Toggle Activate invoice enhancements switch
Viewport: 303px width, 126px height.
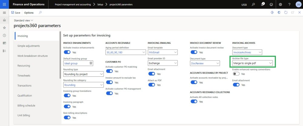tap(67, 52)
